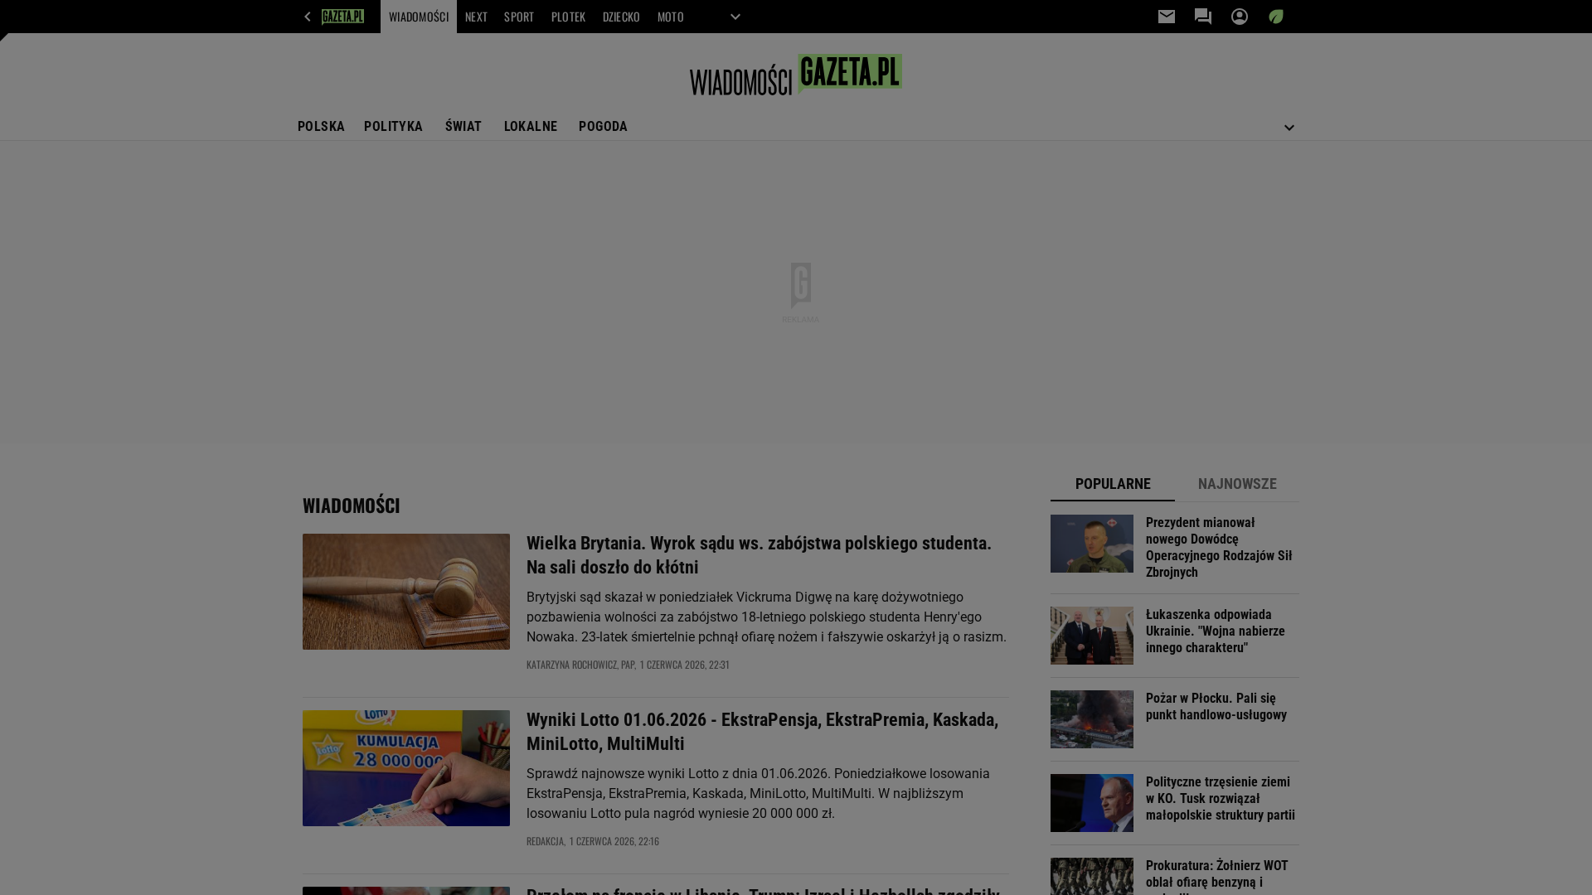
Task: Click the Płock fire thumbnail
Action: 1092,719
